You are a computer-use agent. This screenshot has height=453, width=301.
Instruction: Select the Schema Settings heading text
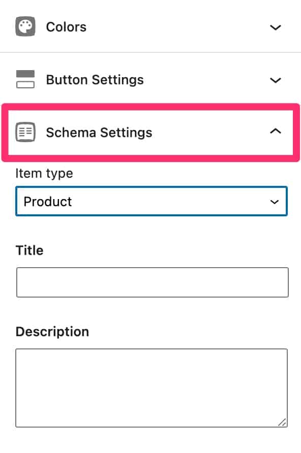99,133
